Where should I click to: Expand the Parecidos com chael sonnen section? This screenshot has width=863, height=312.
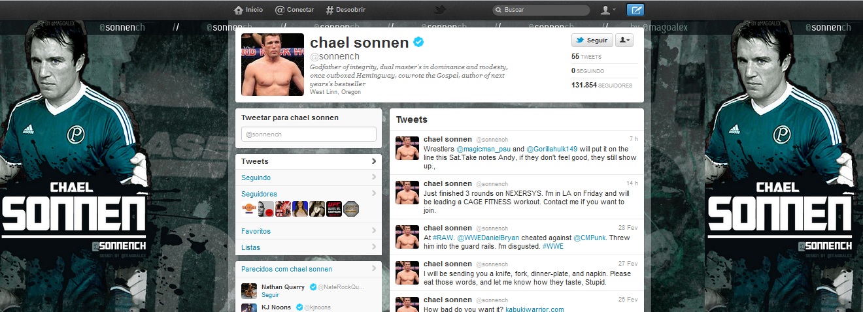tap(309, 268)
